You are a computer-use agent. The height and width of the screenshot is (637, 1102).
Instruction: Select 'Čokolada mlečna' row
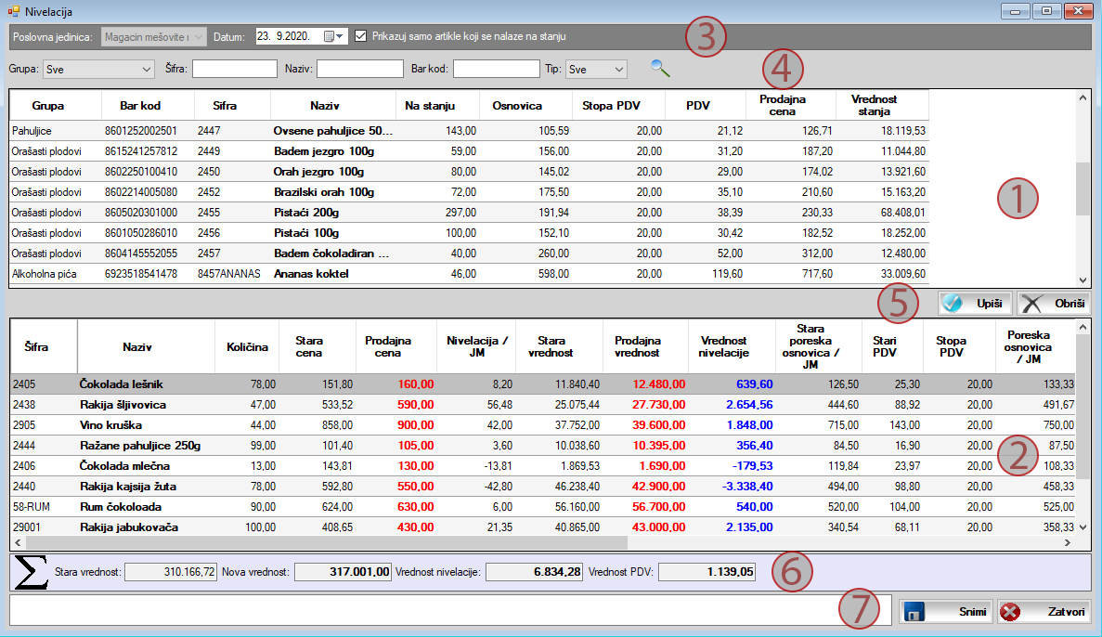tap(543, 465)
